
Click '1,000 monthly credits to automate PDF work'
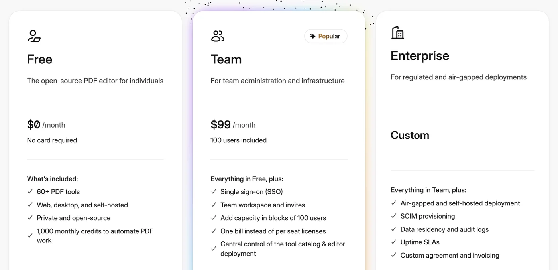point(95,236)
